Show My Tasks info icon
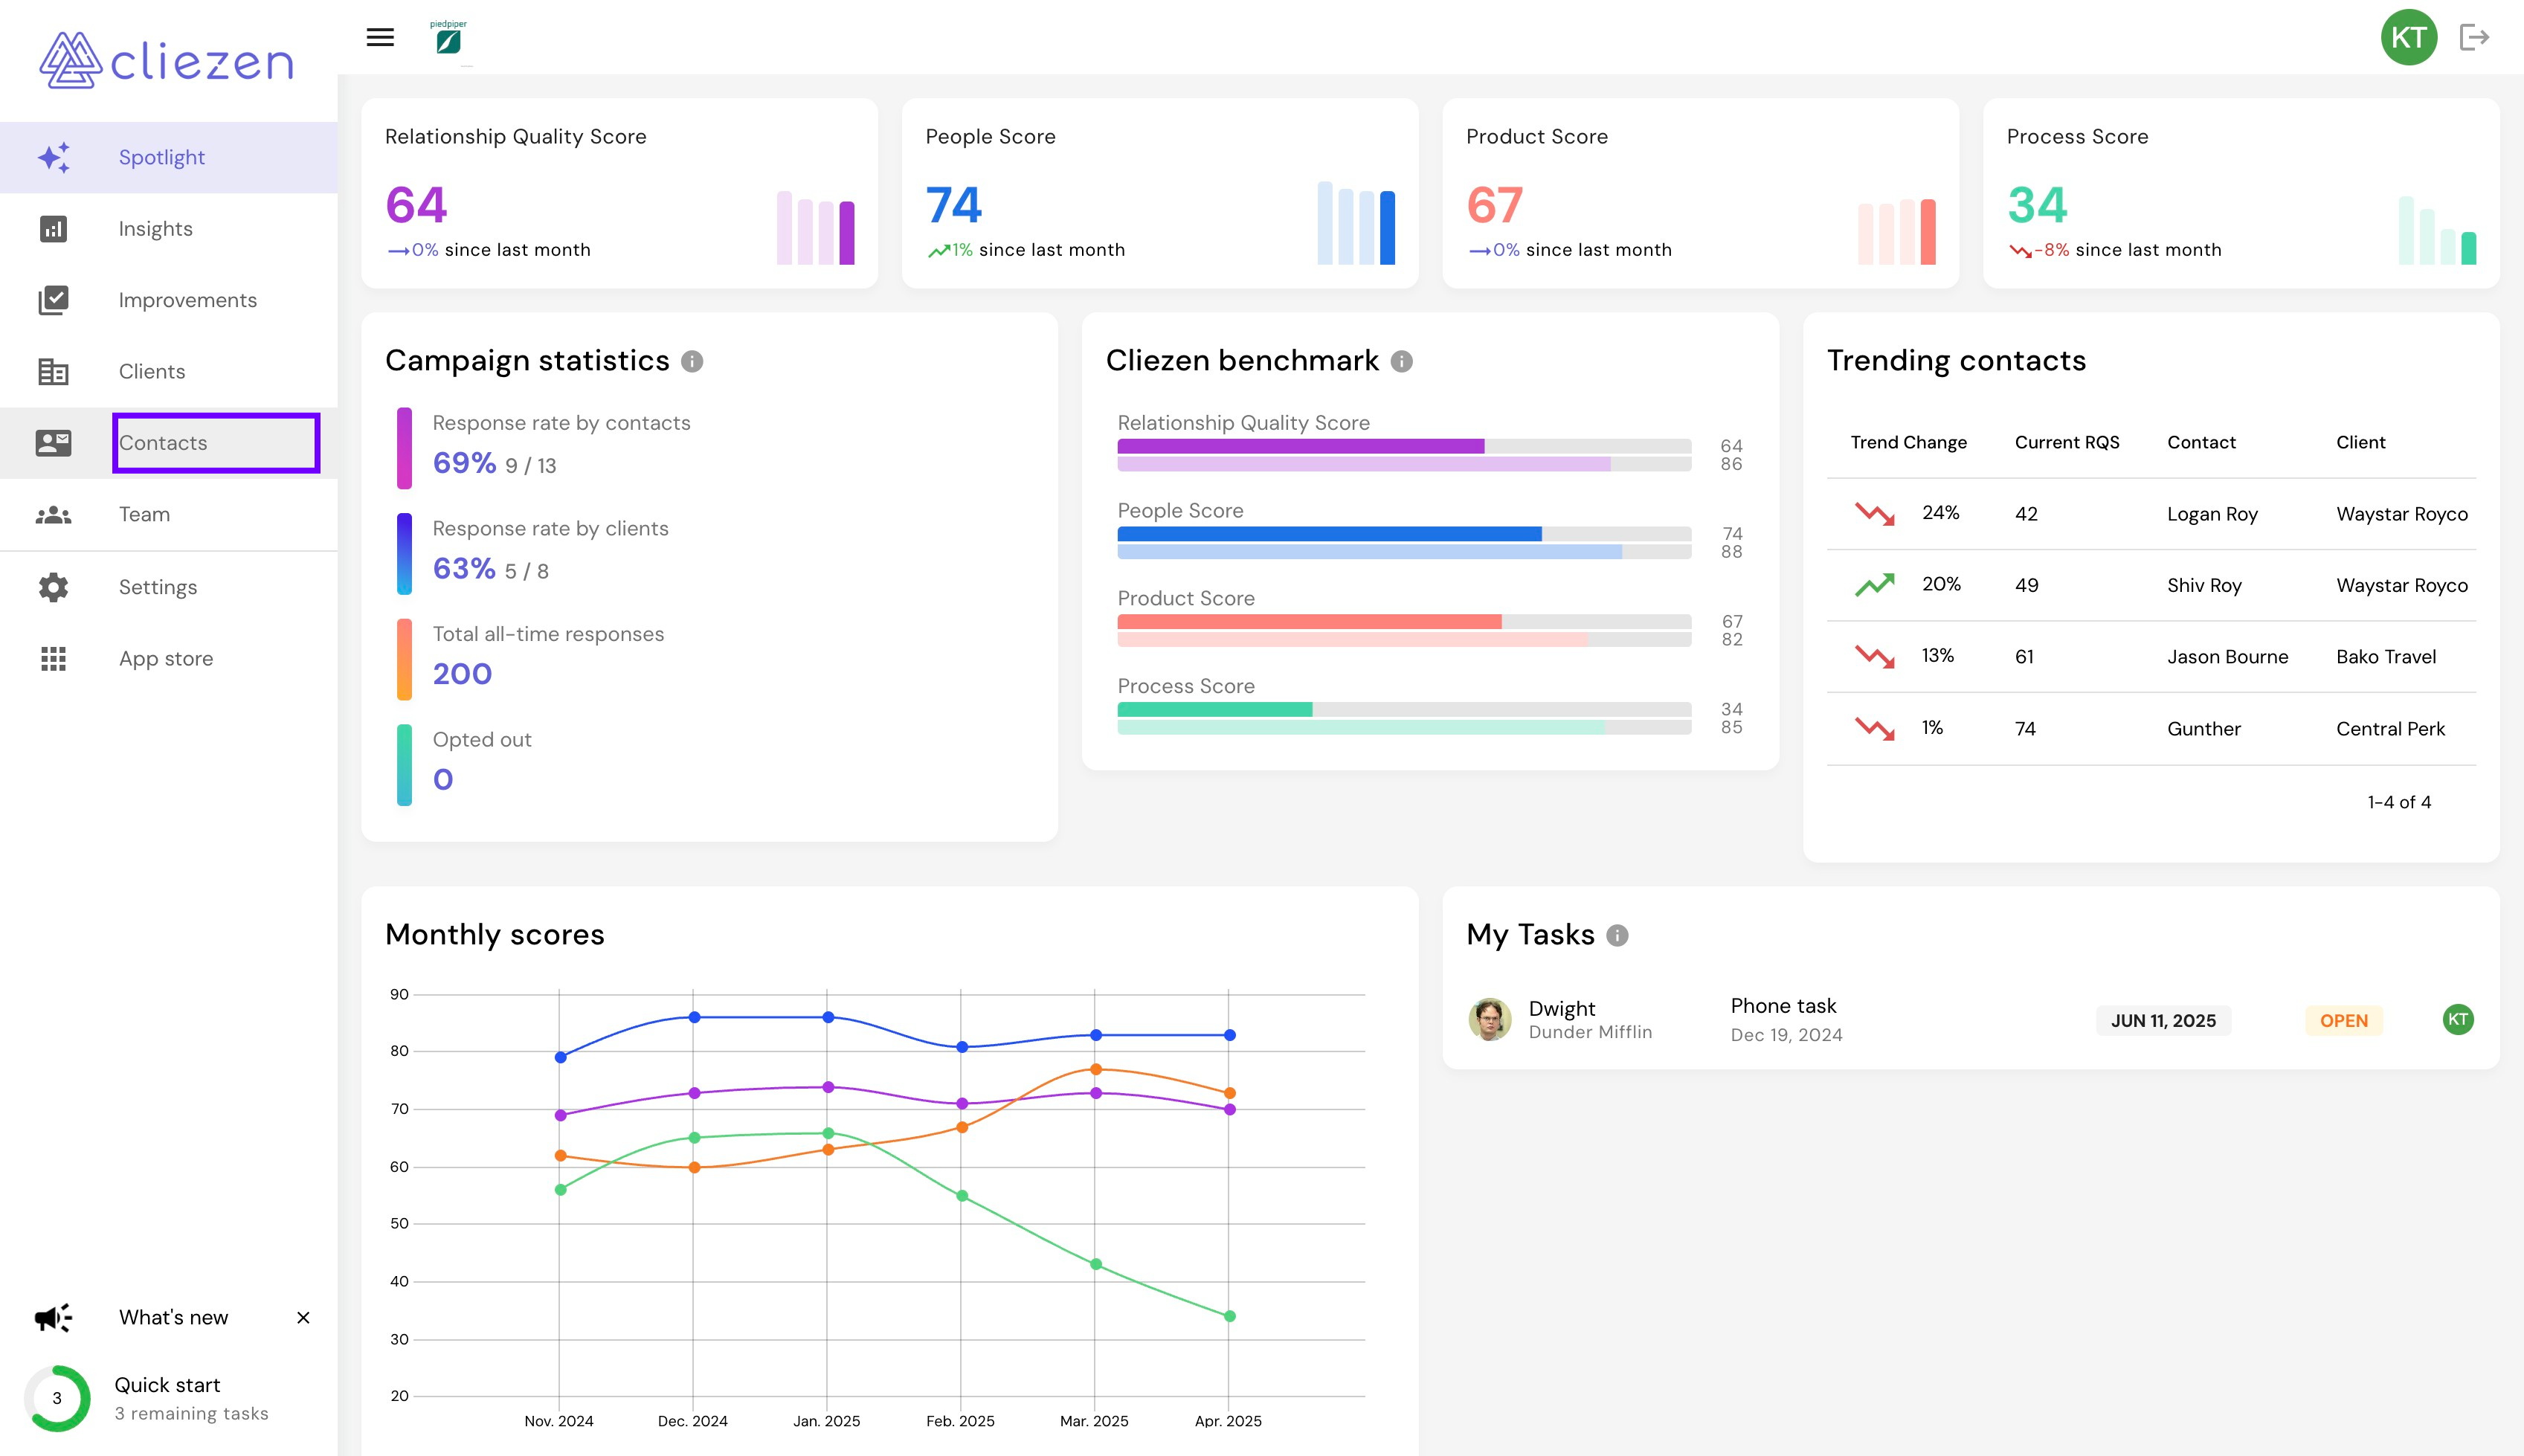 pyautogui.click(x=1617, y=935)
